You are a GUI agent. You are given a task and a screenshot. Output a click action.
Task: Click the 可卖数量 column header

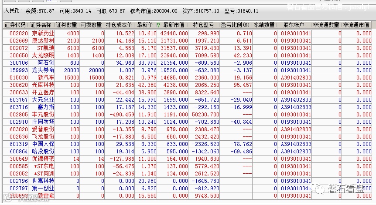pos(91,25)
